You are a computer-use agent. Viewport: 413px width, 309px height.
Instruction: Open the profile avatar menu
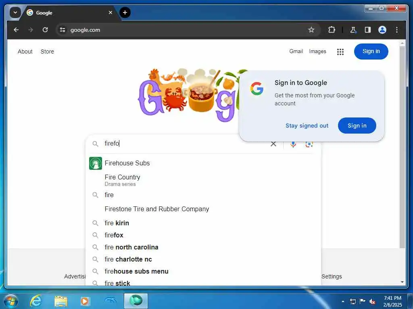coord(382,30)
